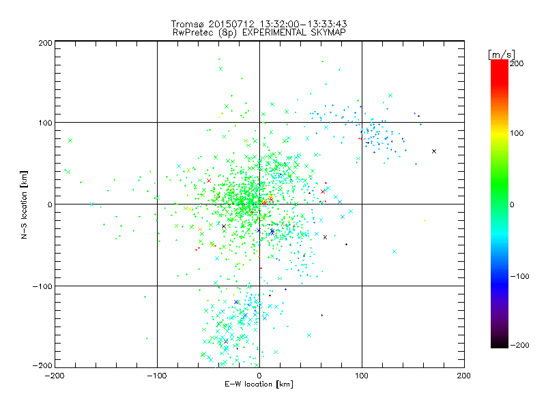Click the red region of the colorbar
The image size is (546, 409).
(500, 72)
